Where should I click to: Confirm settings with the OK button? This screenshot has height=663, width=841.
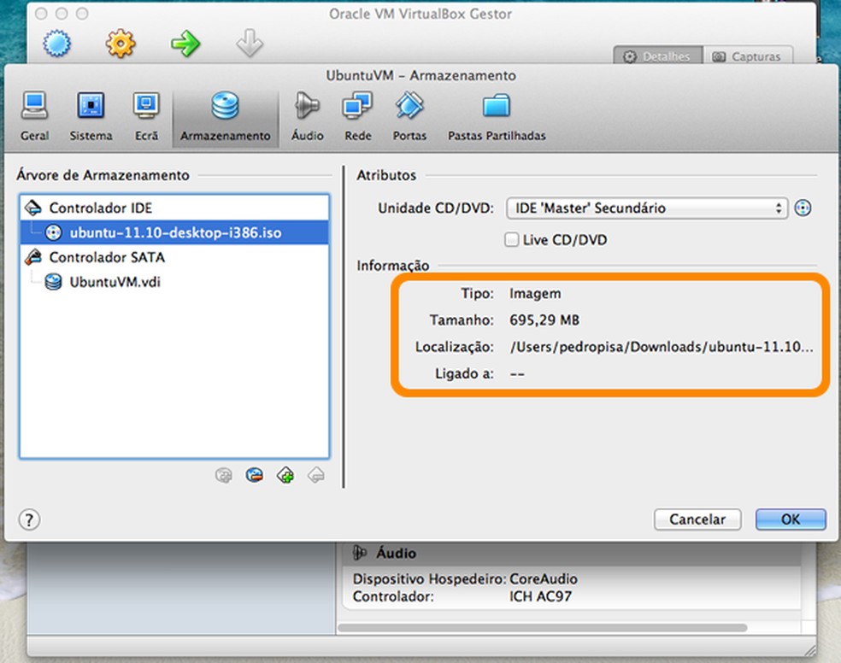(x=791, y=519)
